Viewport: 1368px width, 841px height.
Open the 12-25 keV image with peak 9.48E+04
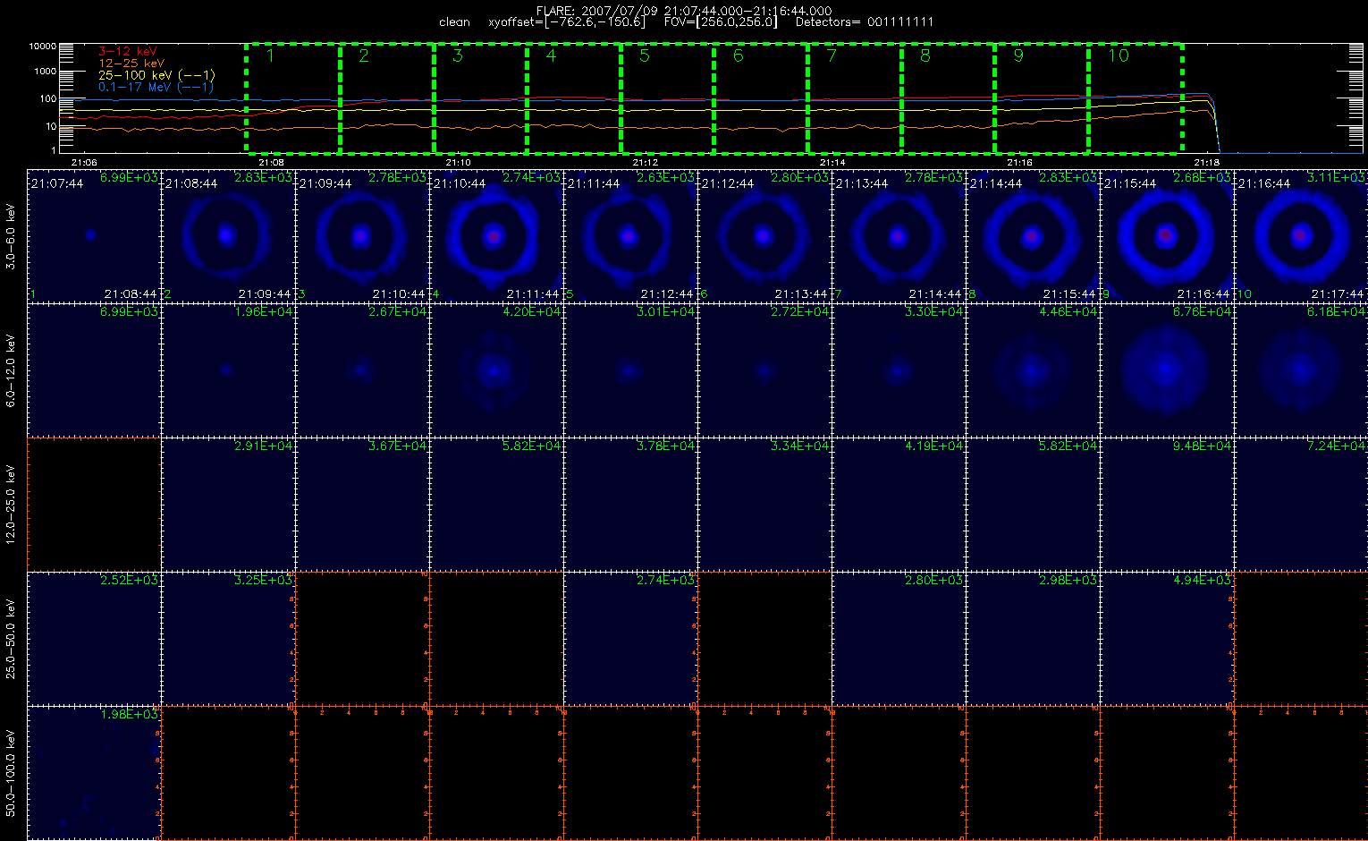1167,505
